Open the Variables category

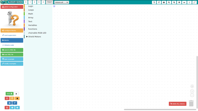pos(32,25)
